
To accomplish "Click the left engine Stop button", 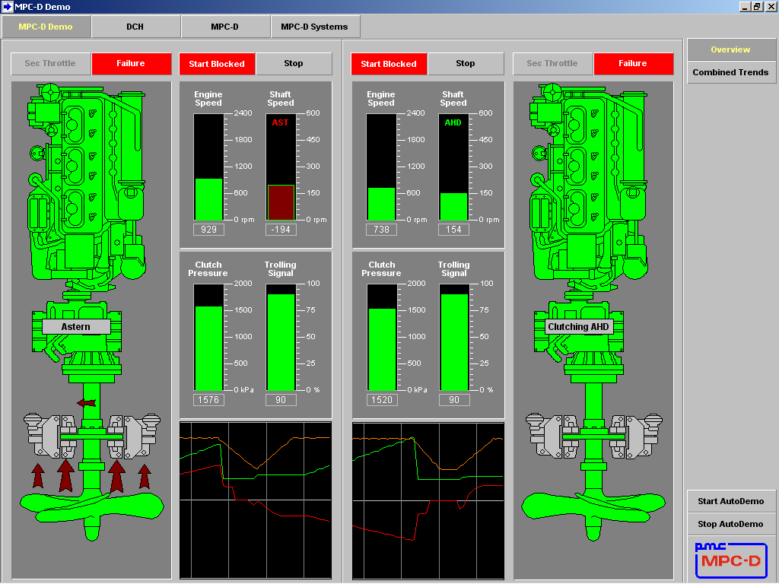I will [x=294, y=64].
